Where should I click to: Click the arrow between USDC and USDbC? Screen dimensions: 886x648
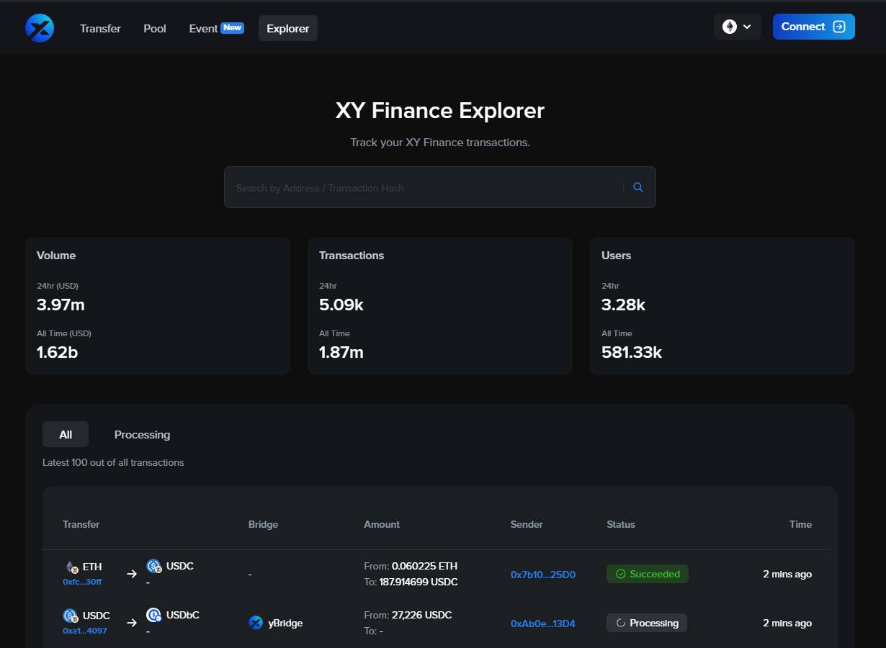point(132,623)
